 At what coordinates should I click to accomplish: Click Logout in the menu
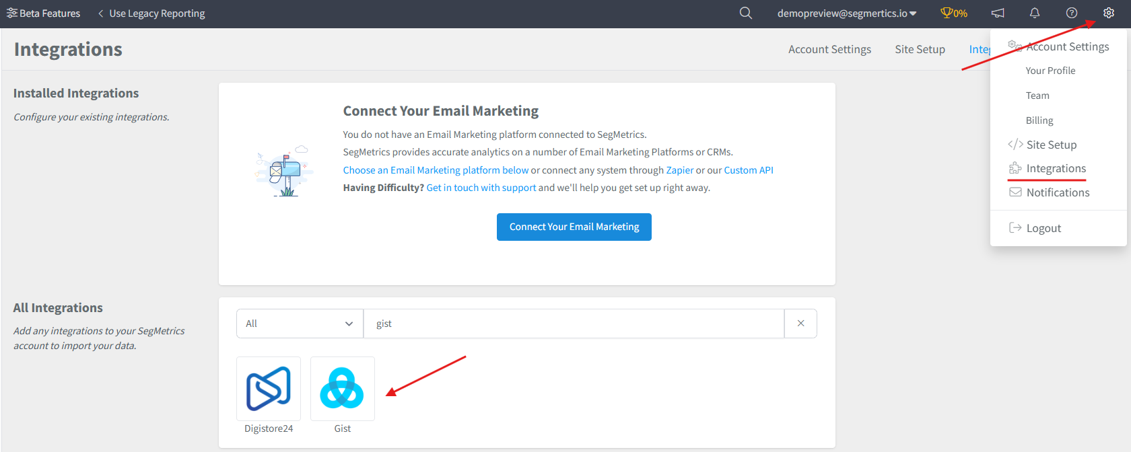click(x=1035, y=228)
